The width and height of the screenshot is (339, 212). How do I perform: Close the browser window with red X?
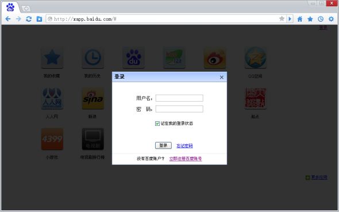[x=332, y=3]
